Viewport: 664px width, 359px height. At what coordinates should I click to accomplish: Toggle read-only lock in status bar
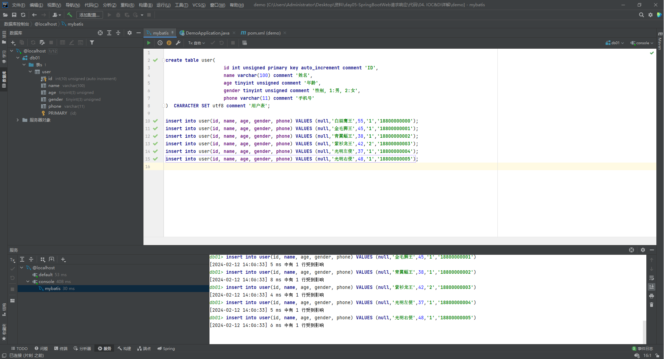657,356
